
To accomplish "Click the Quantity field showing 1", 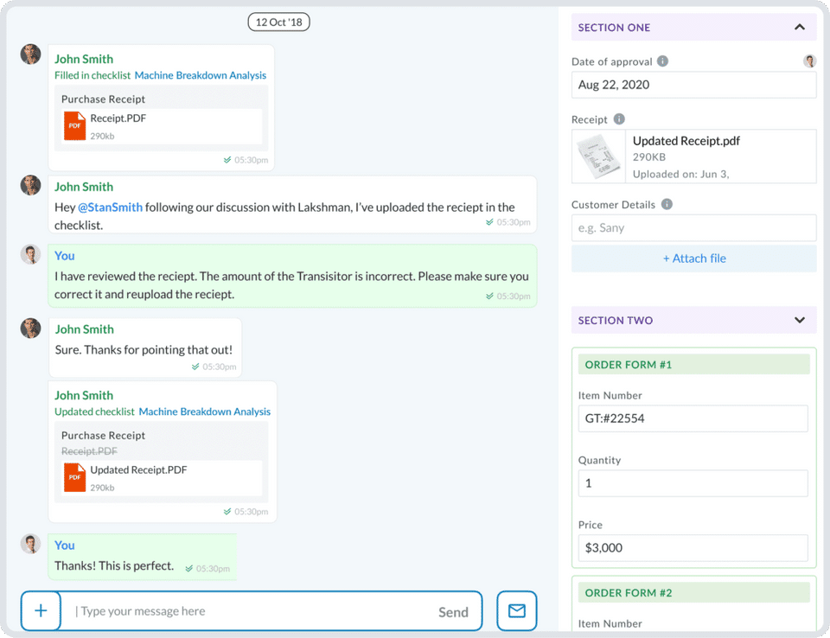I will pos(693,483).
